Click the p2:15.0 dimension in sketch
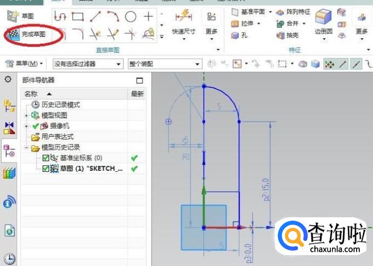 click(267, 190)
